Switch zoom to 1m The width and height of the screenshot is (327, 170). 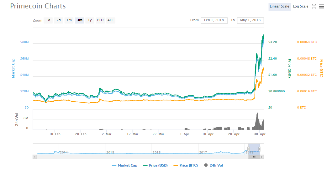(69, 20)
